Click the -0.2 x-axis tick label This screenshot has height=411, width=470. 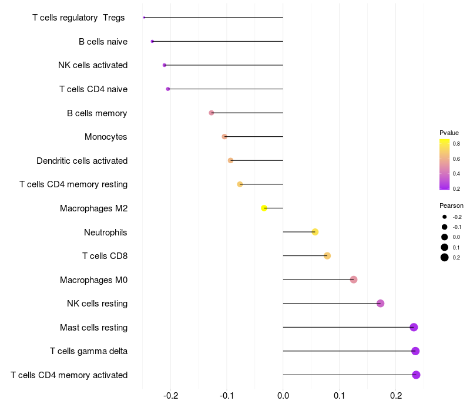(170, 396)
